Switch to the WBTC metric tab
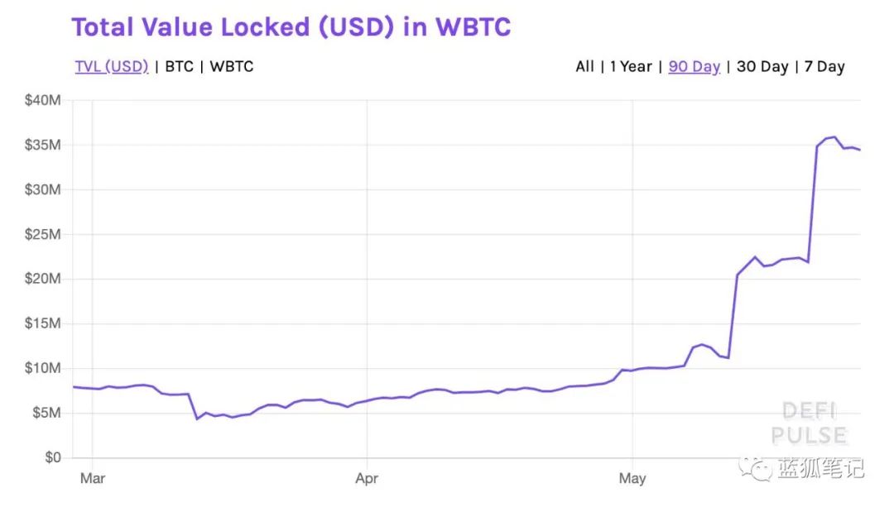The image size is (894, 507). coord(232,66)
